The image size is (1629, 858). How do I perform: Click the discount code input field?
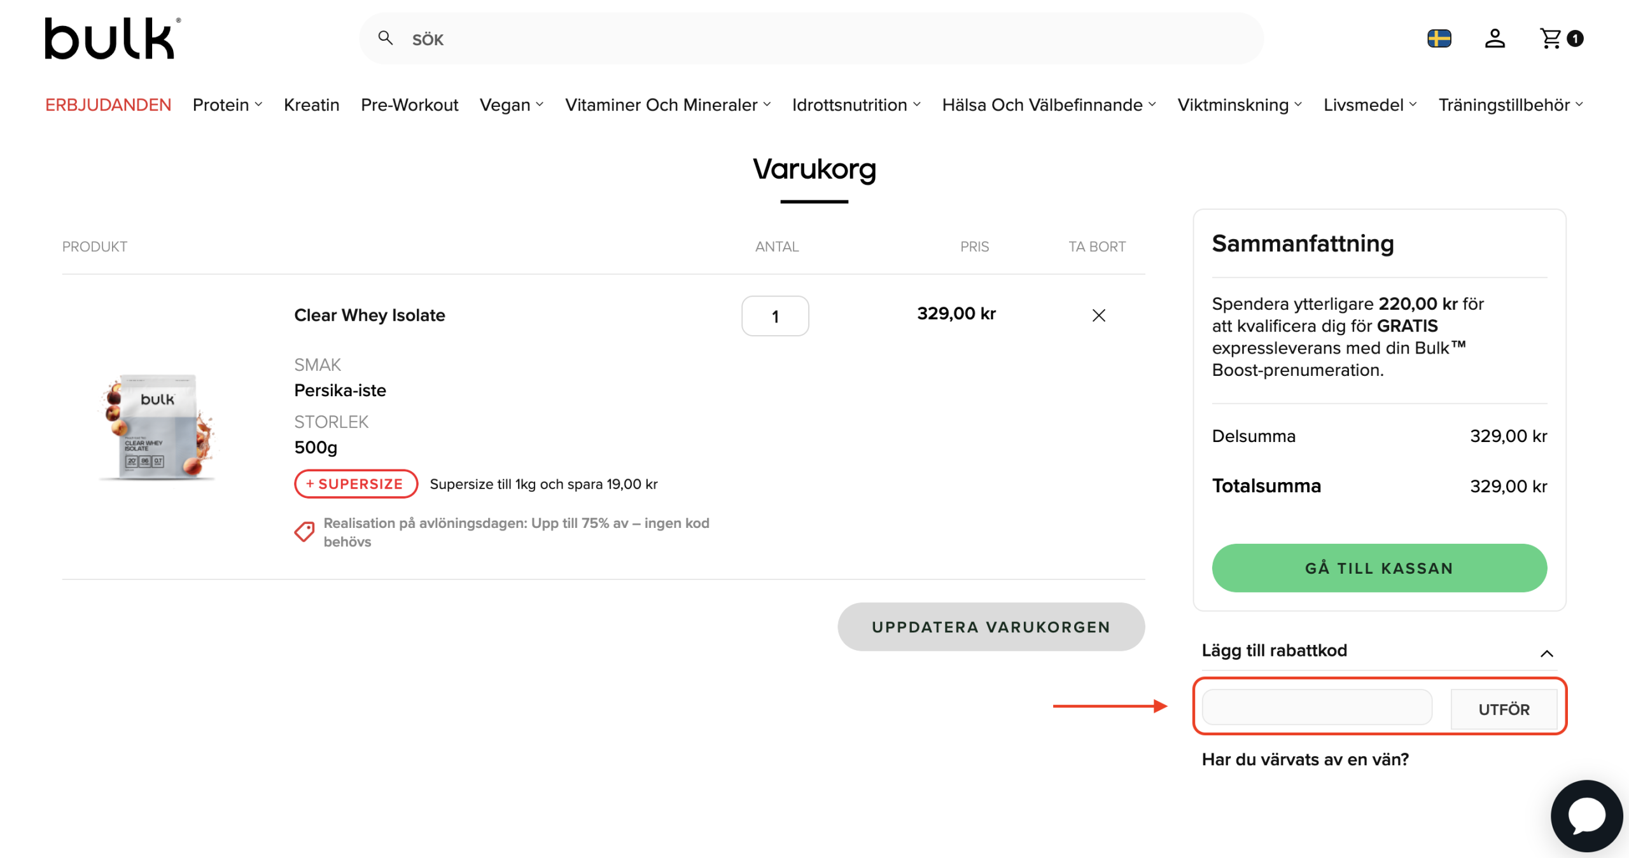pyautogui.click(x=1317, y=707)
